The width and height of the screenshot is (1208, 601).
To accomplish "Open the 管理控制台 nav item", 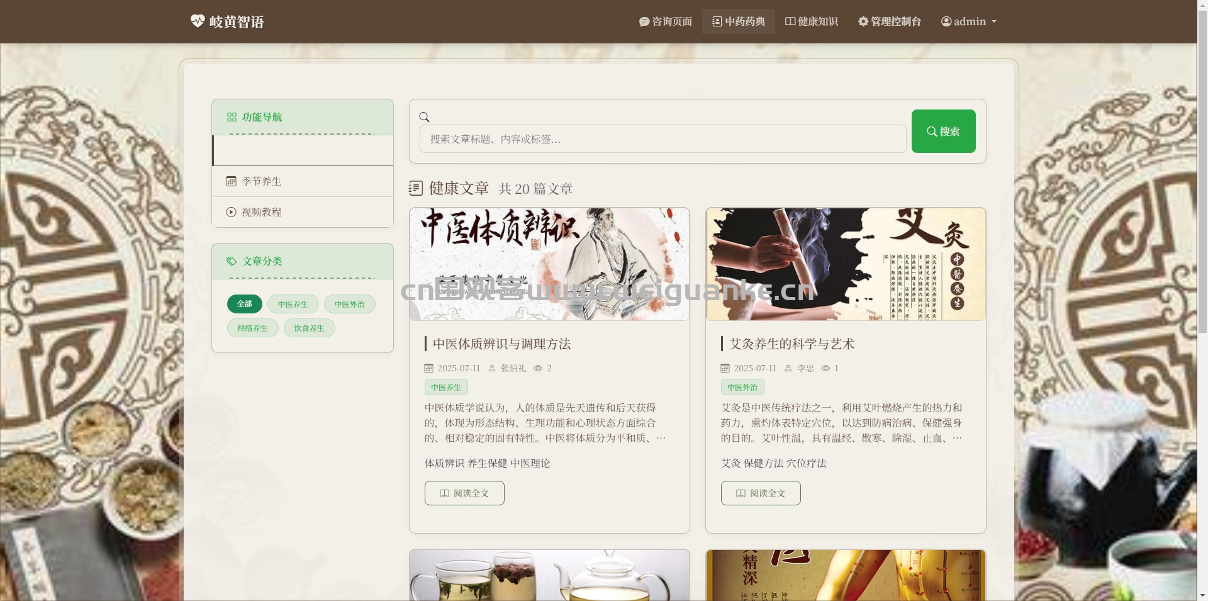I will pyautogui.click(x=890, y=21).
